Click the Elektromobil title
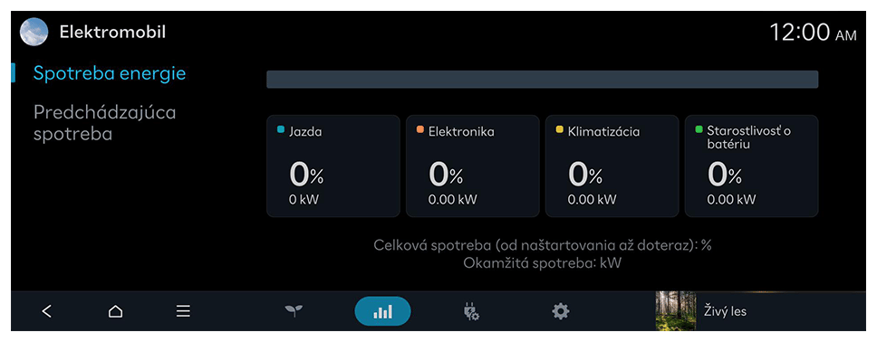 pyautogui.click(x=112, y=32)
